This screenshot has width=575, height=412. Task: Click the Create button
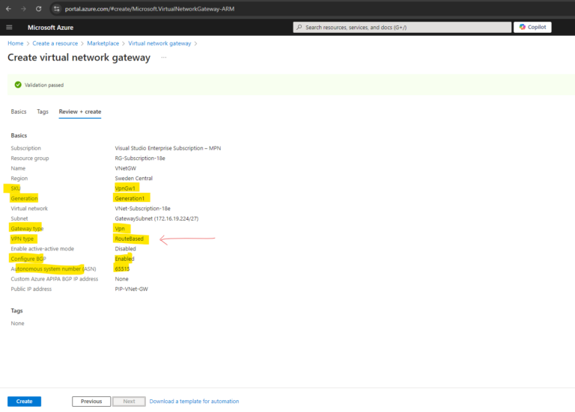24,402
